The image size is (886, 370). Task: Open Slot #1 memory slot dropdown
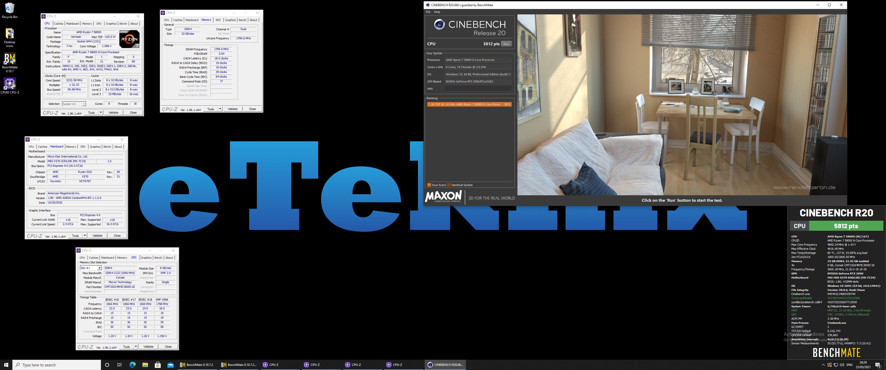coord(91,268)
